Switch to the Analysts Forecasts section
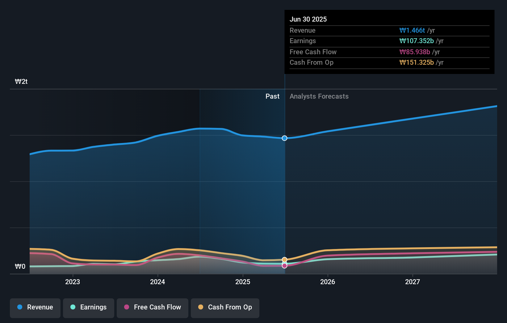 pos(319,96)
